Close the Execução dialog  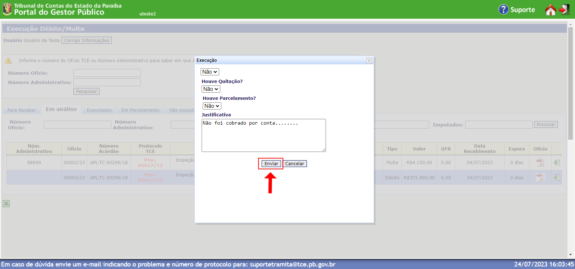(x=369, y=61)
